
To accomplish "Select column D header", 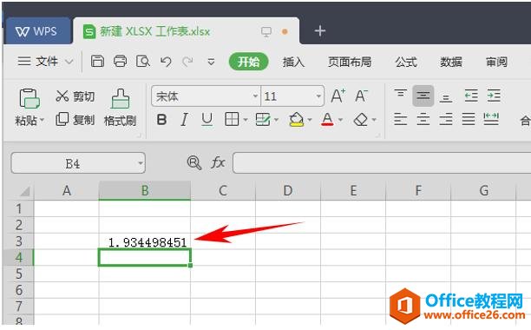I will pyautogui.click(x=288, y=190).
